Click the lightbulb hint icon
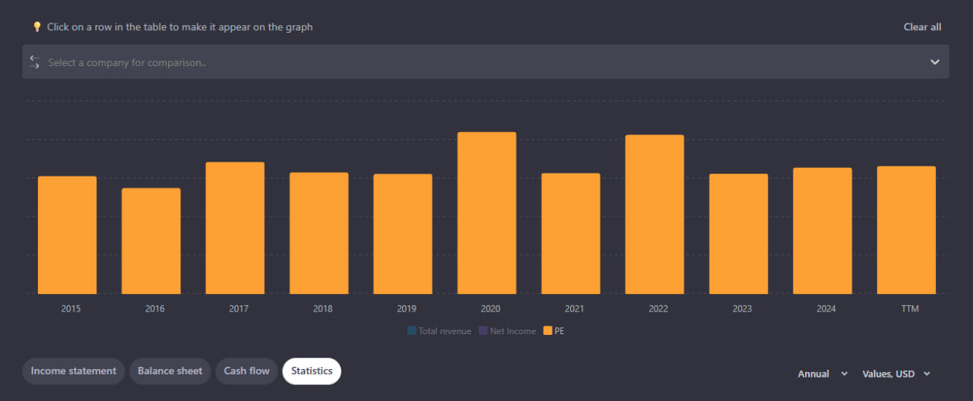973x401 pixels. click(36, 27)
